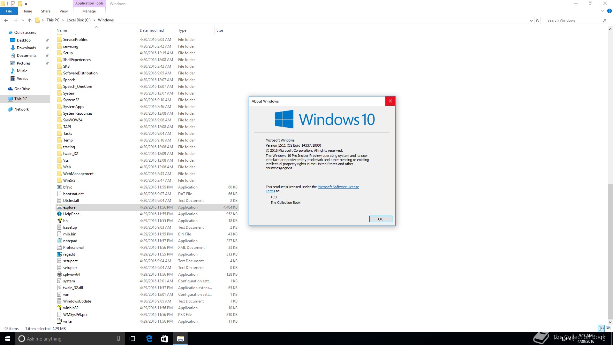Open address bar history dropdown
This screenshot has width=613, height=345.
[x=531, y=20]
